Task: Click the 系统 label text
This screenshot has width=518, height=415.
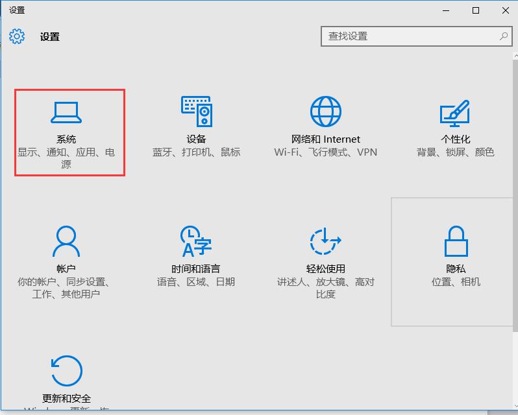Action: pos(66,139)
